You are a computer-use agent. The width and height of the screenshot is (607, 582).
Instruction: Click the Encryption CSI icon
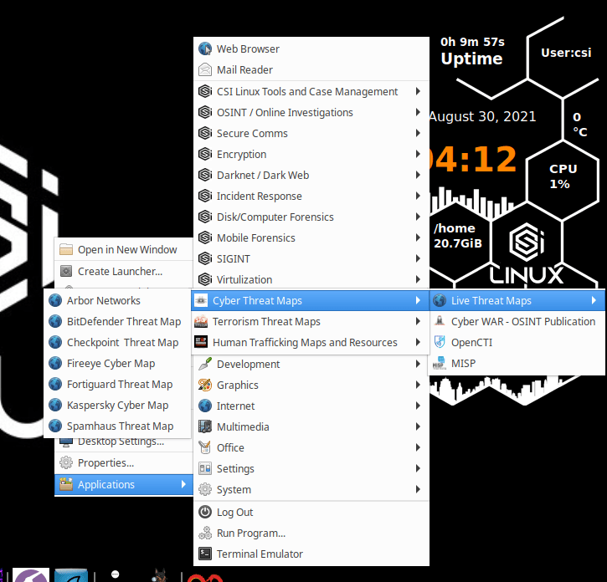point(205,154)
